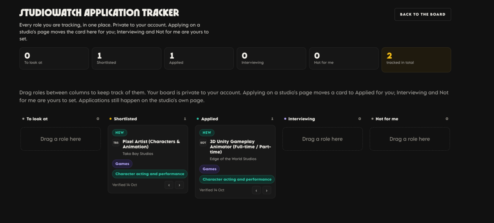The image size is (494, 223).
Task: Click Verified 14 Oct on Pixel Artist card
Action: tap(125, 185)
